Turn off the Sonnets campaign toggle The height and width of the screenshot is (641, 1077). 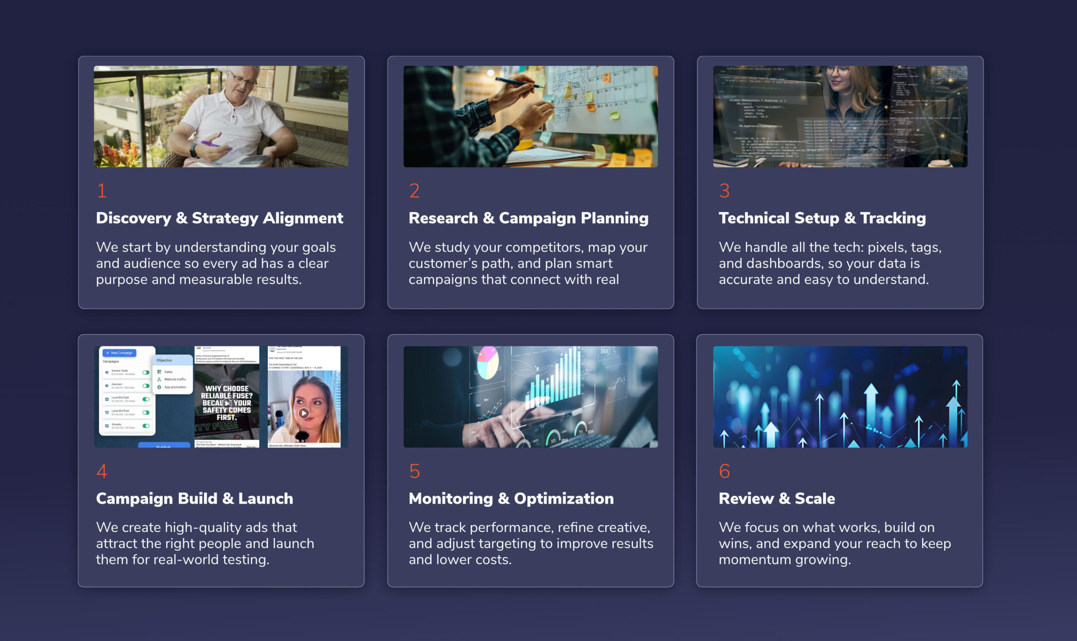(146, 426)
